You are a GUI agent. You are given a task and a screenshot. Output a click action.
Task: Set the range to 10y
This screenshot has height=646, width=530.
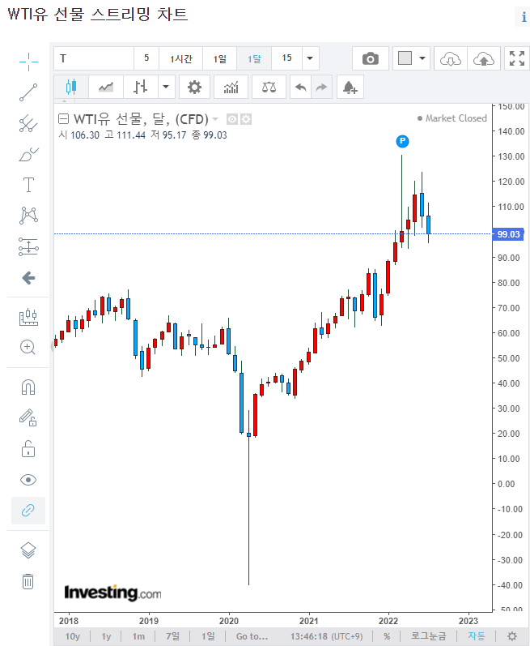[x=73, y=636]
